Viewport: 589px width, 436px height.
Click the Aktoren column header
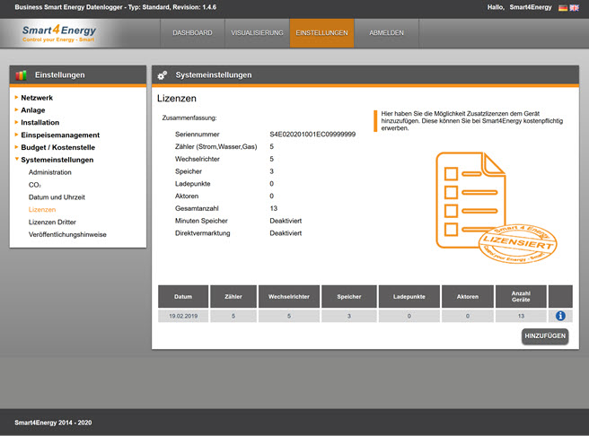(x=468, y=296)
